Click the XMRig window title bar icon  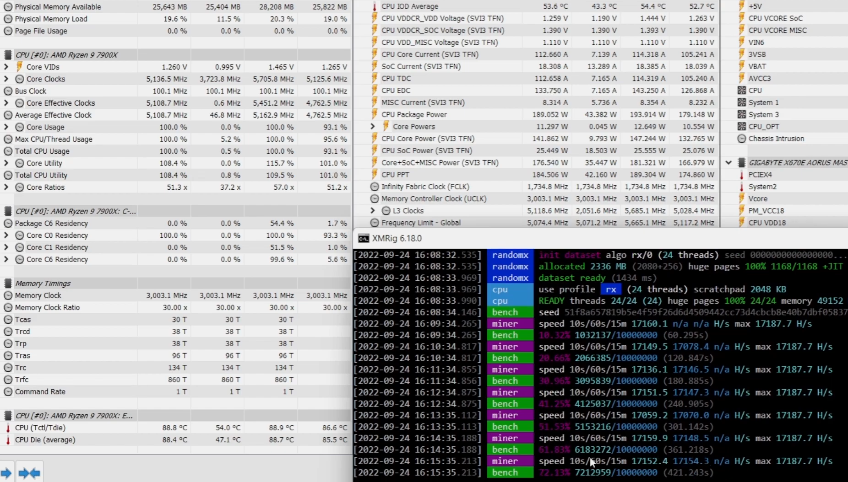tap(364, 238)
